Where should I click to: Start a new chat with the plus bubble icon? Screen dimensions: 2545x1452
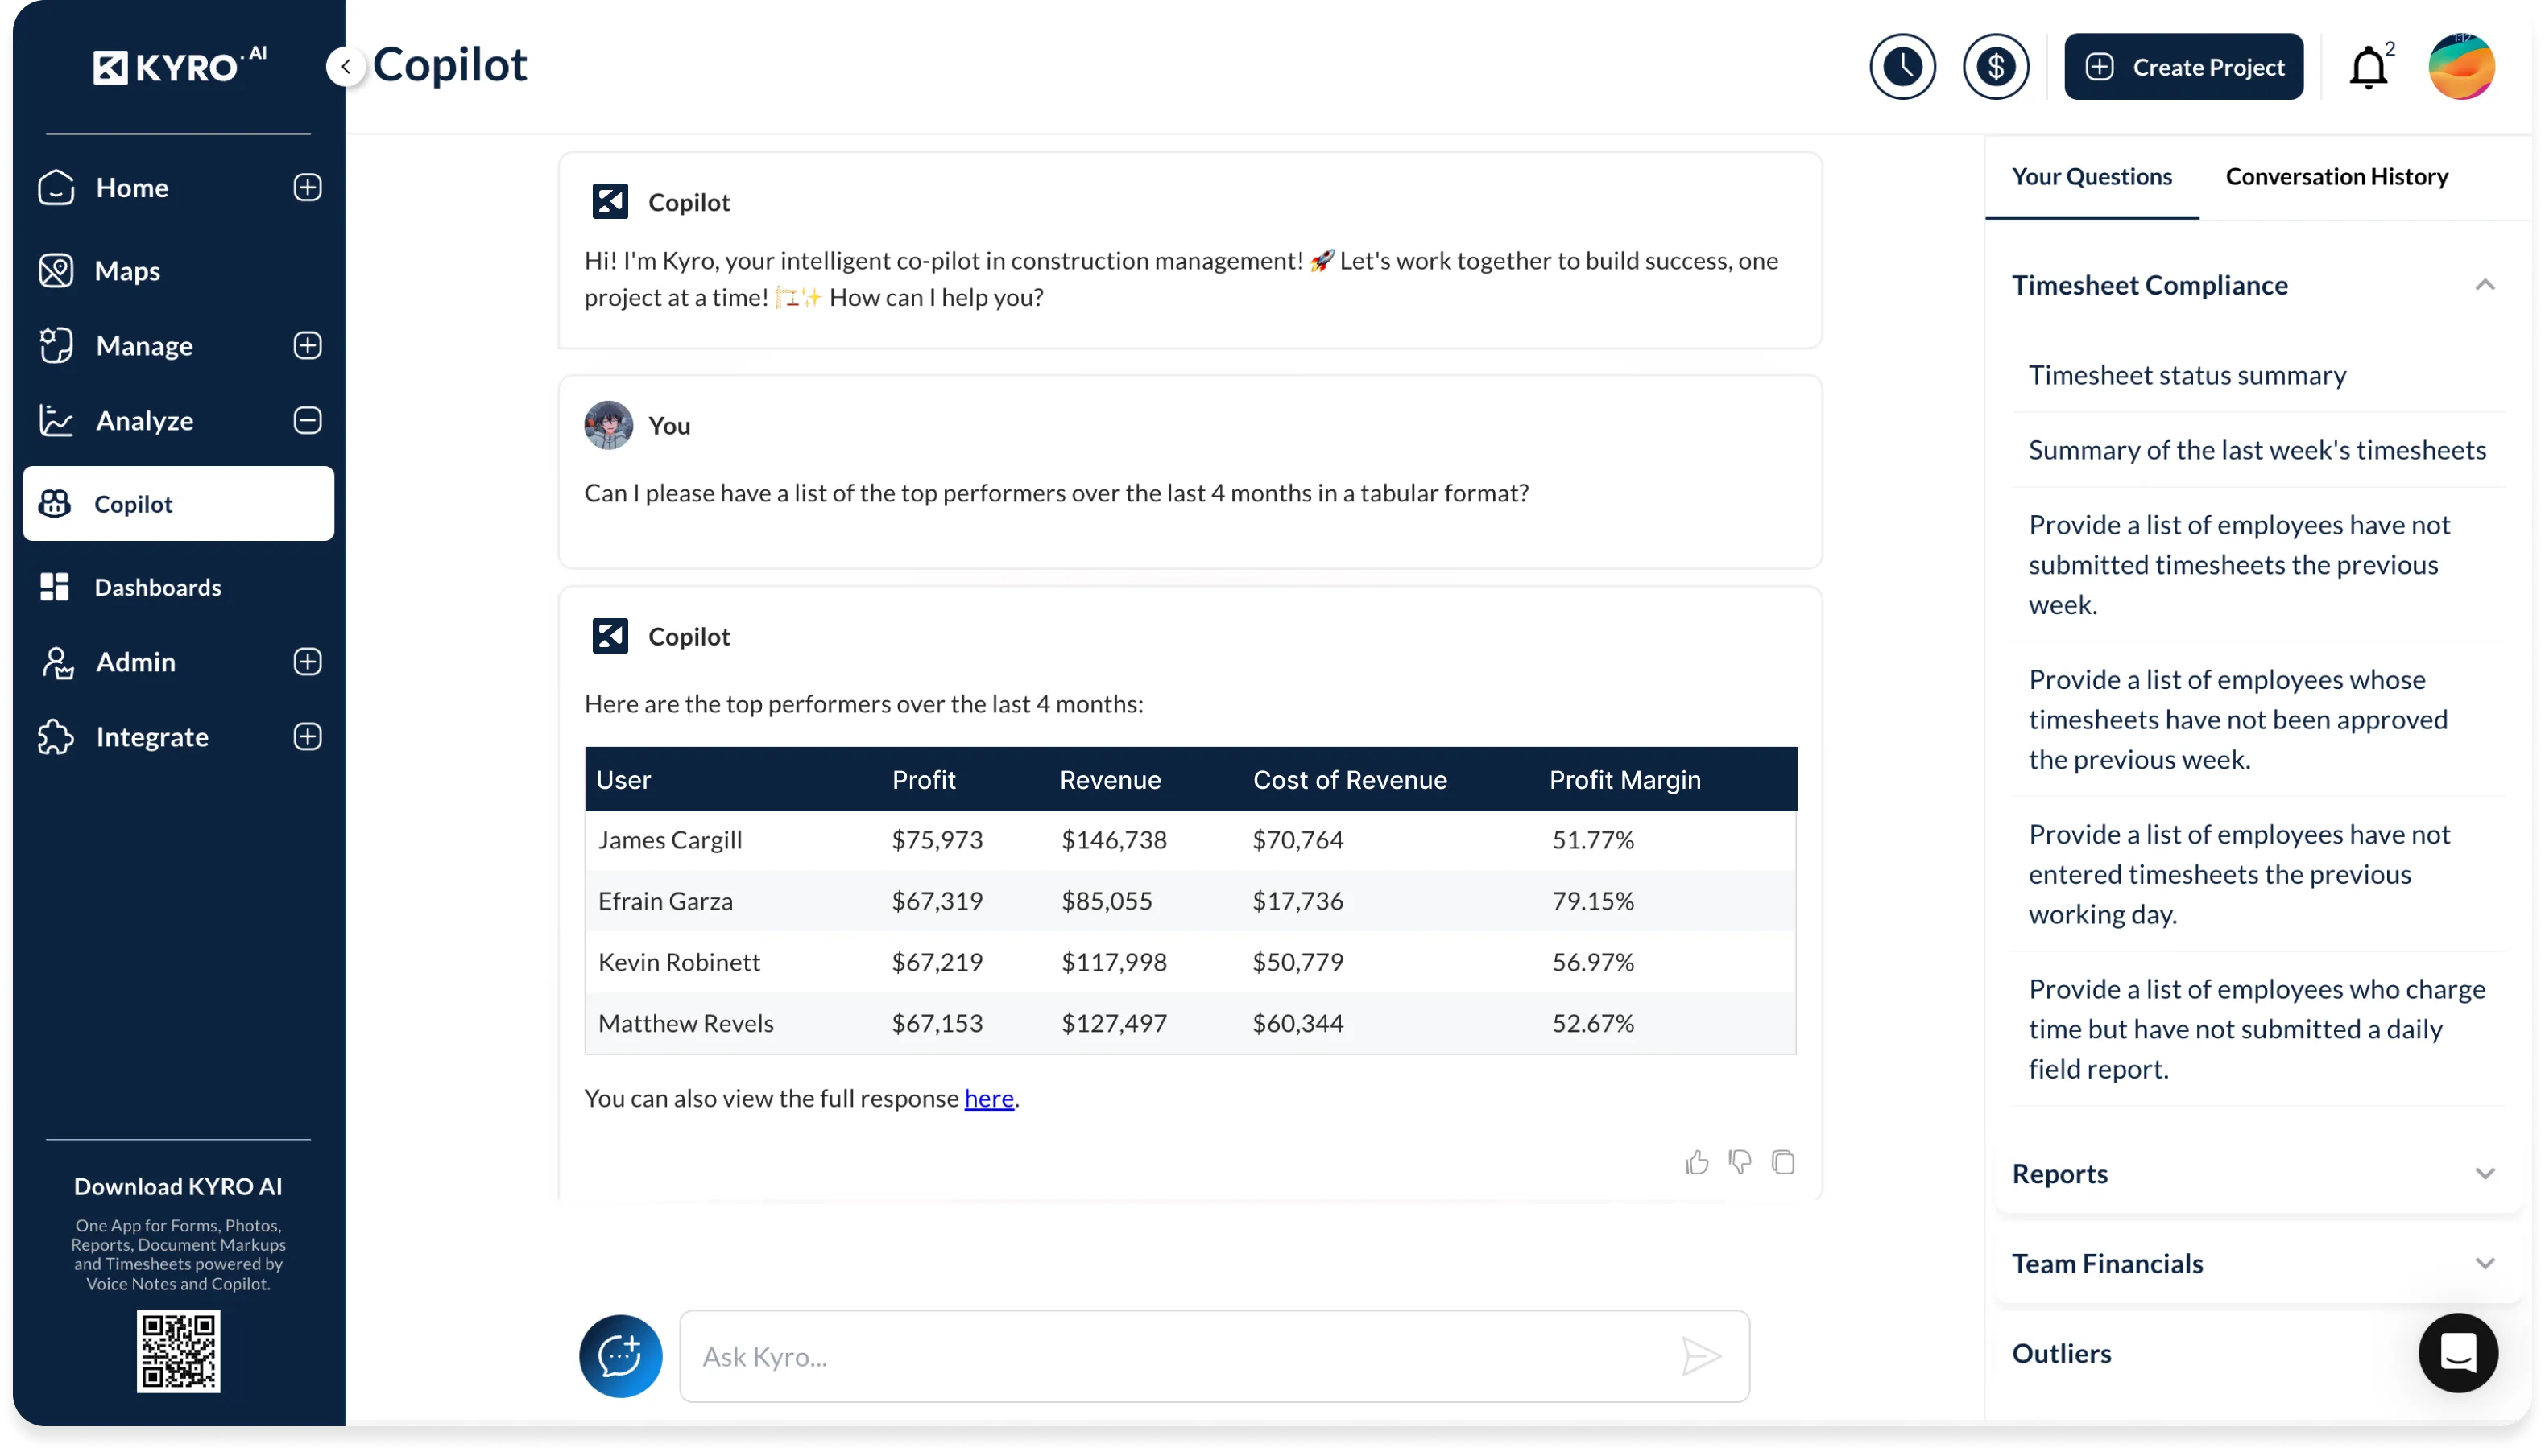620,1356
